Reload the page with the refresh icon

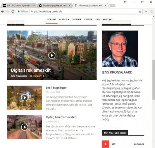pos(13,12)
